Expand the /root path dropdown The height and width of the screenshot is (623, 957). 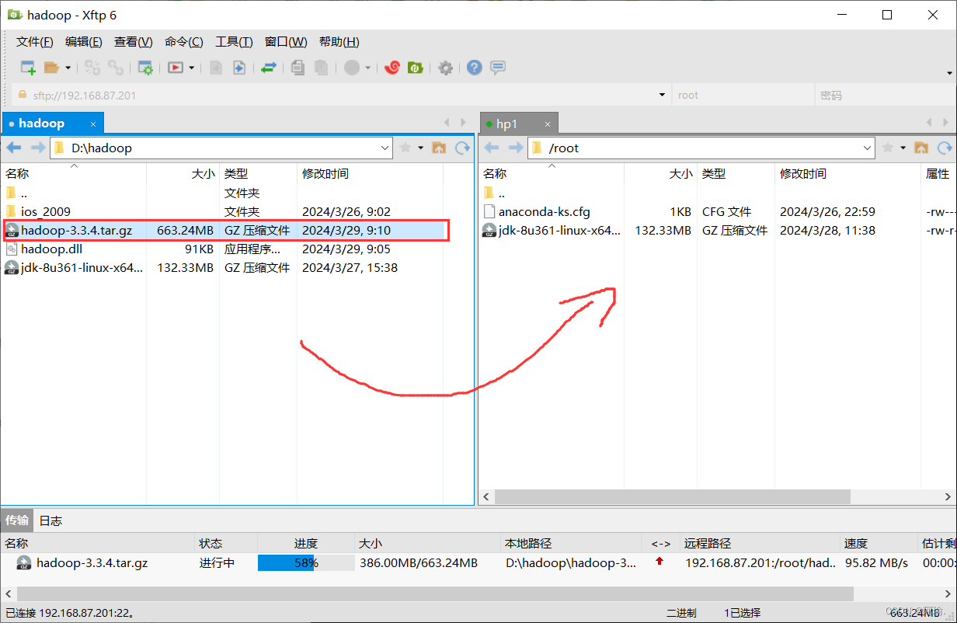[868, 148]
